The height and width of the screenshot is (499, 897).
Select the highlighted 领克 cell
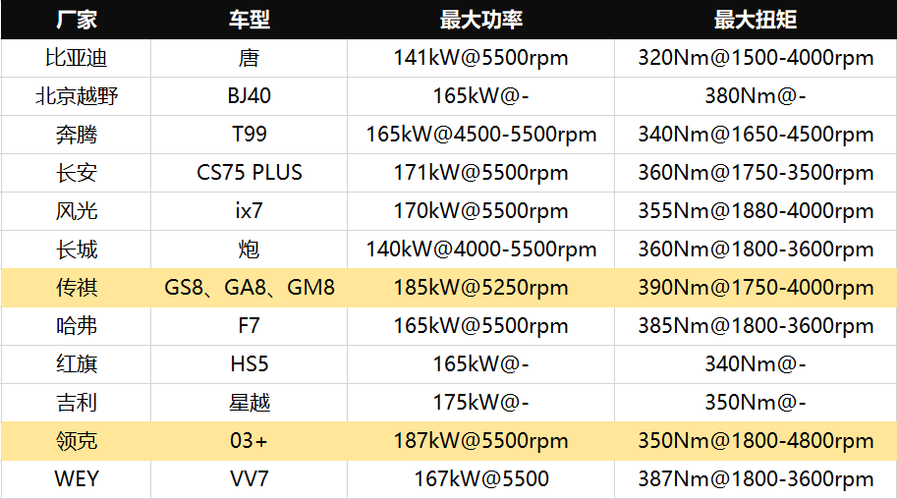pos(76,441)
